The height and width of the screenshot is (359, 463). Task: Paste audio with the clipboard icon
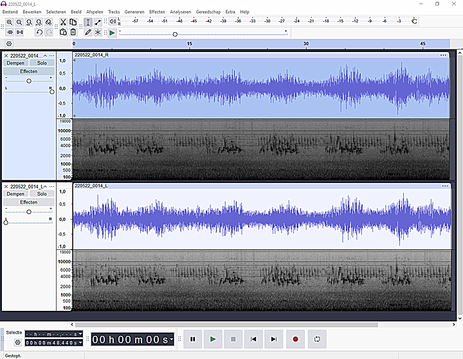63,32
